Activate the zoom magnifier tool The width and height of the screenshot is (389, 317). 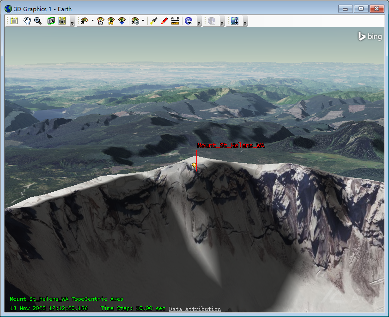(37, 21)
